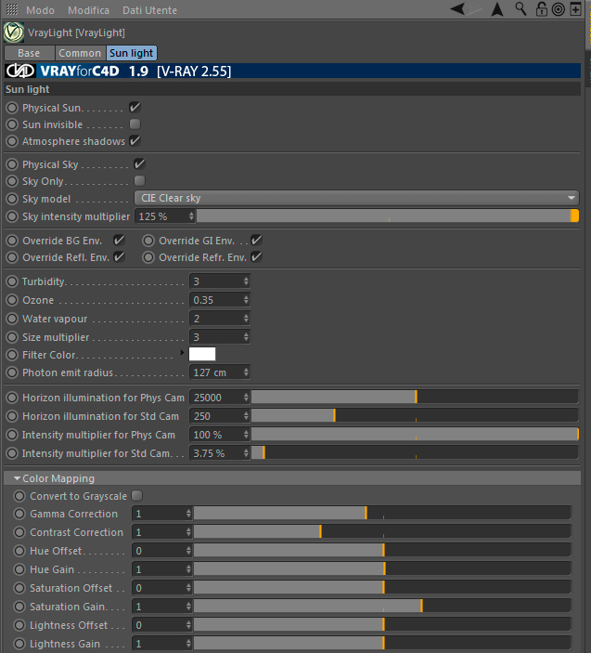This screenshot has width=591, height=653.
Task: Open the Modo menu
Action: 40,10
